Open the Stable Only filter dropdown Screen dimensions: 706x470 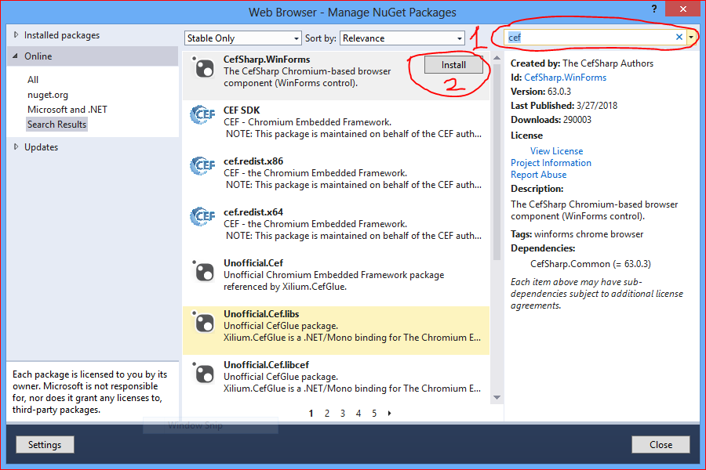[242, 38]
